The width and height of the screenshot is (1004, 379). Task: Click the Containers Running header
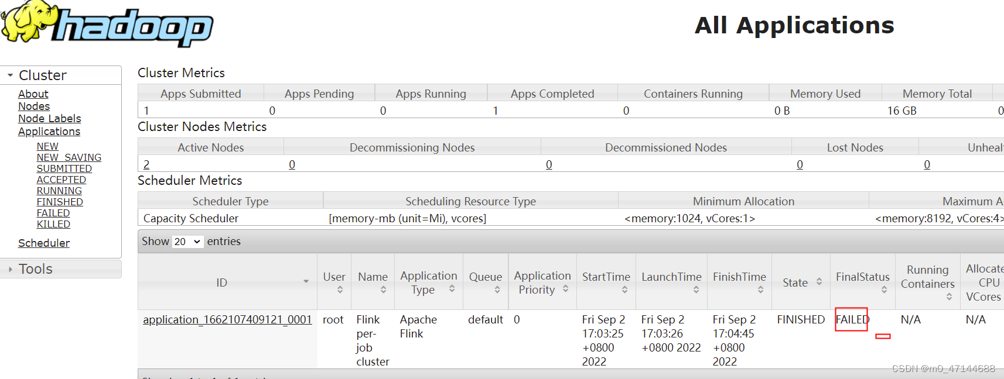(x=693, y=94)
